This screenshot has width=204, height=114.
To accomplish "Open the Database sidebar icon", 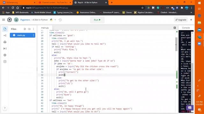I will (x=5, y=61).
